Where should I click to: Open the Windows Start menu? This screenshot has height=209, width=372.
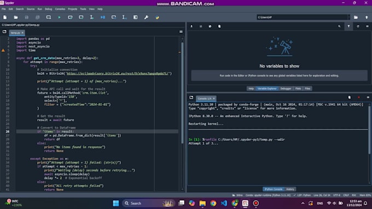coord(116,204)
